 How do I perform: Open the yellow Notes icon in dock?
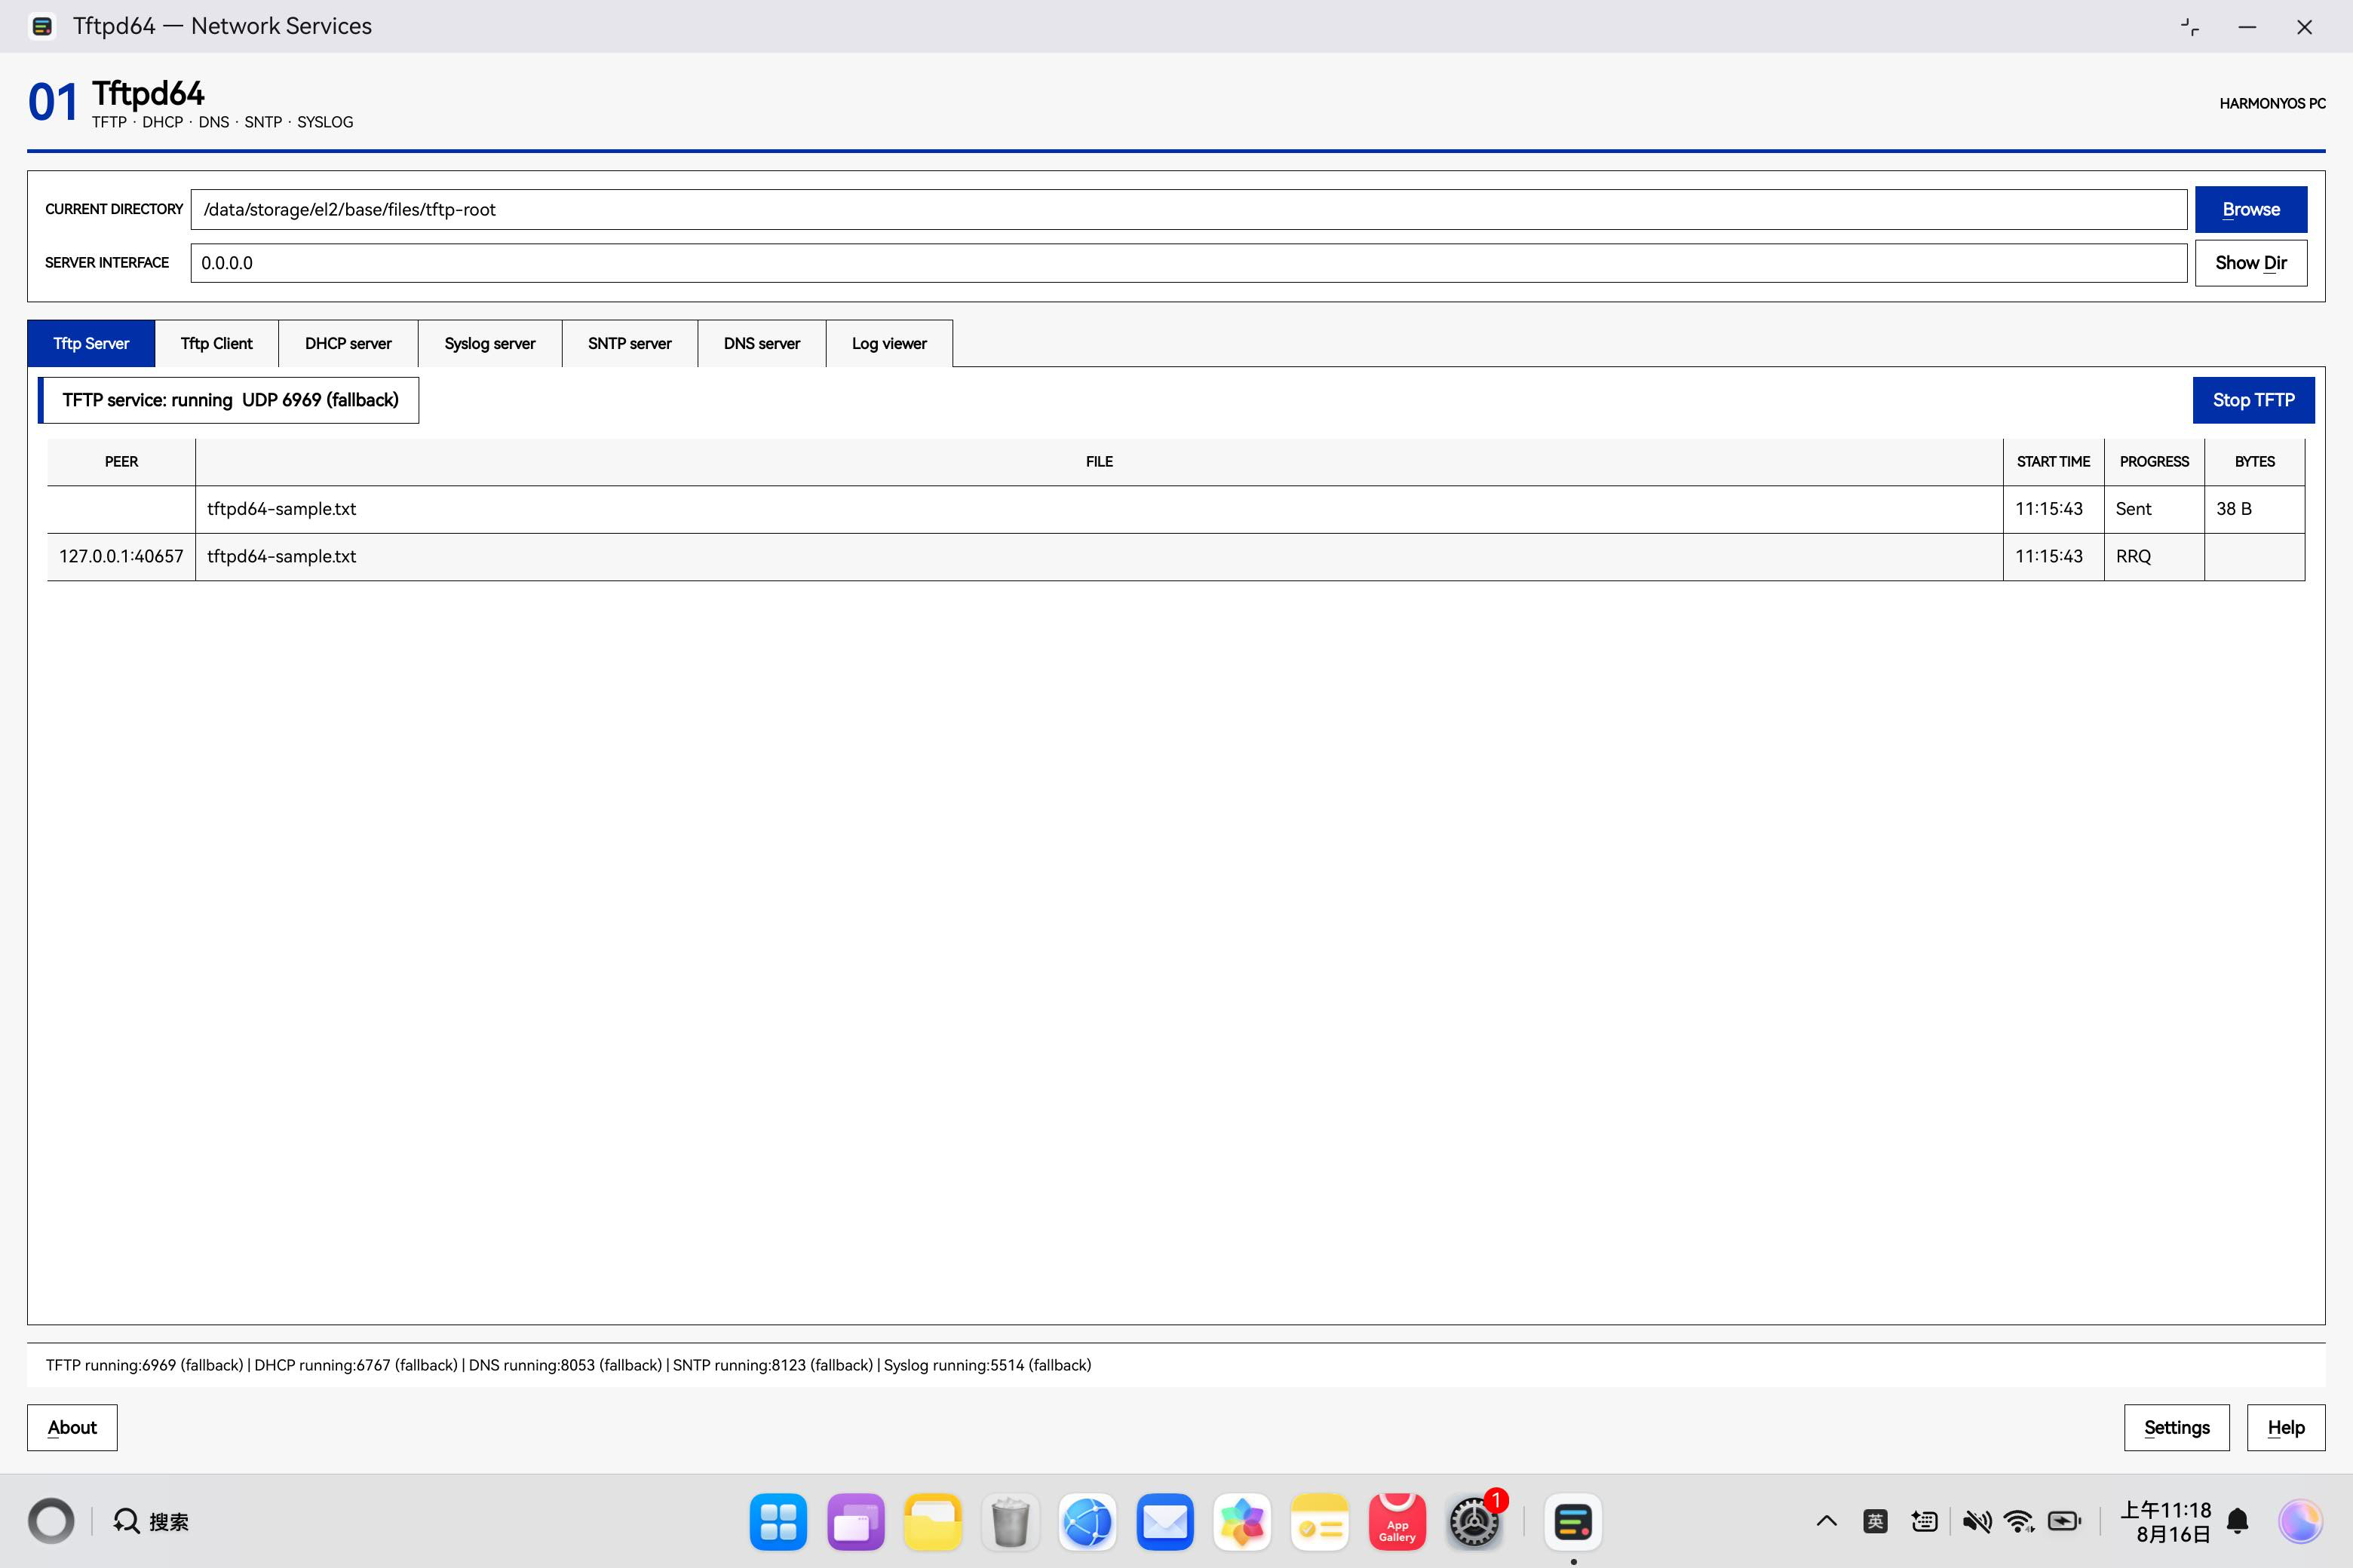coord(1320,1522)
